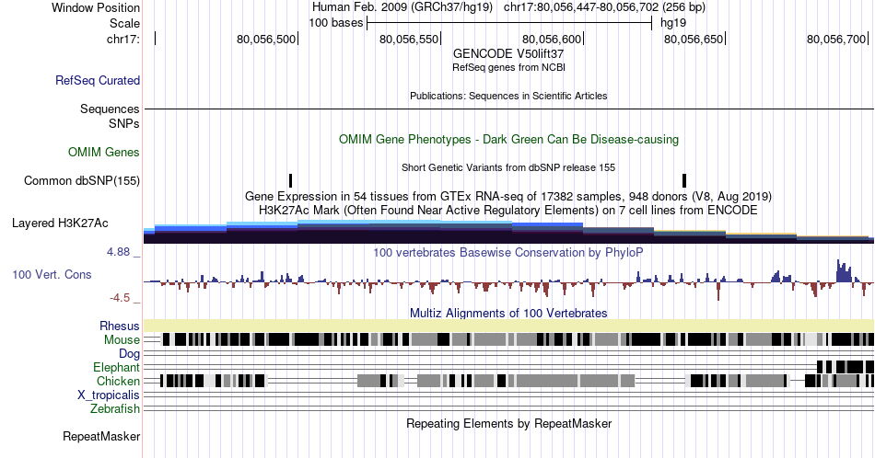Click the Zebrafish species label
Viewport: 875px width, 458px height.
point(115,408)
